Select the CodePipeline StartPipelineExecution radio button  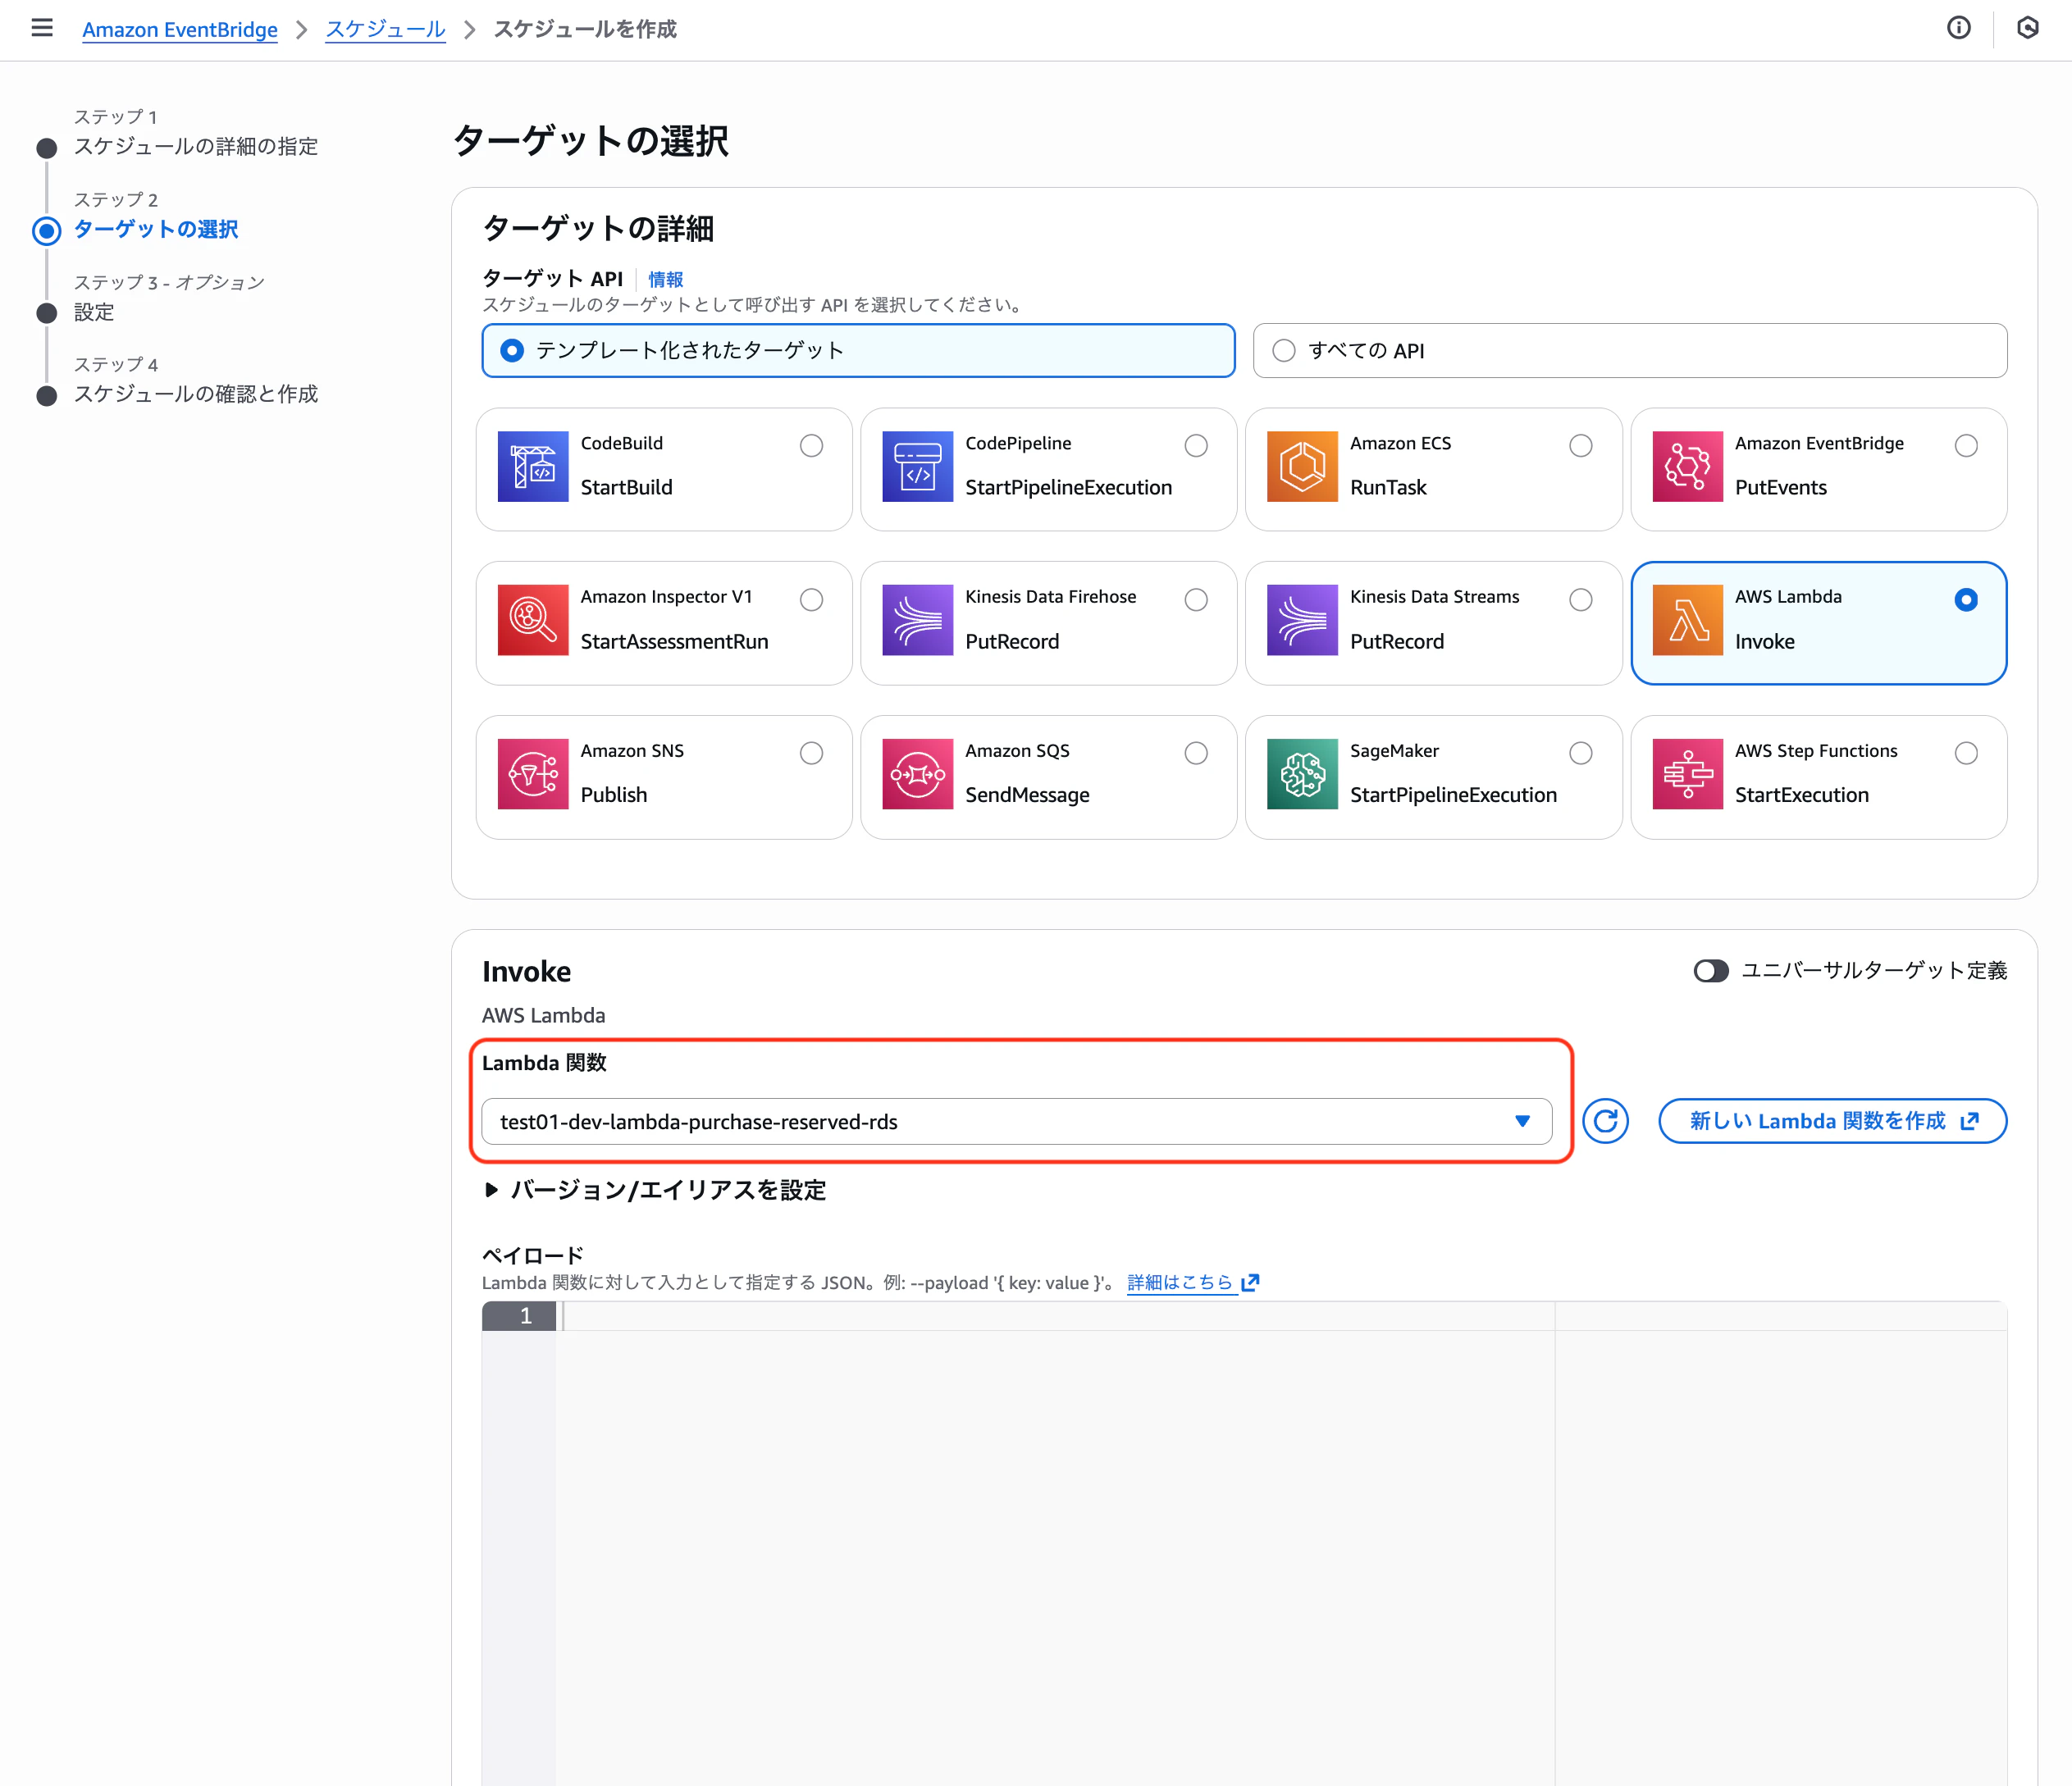pyautogui.click(x=1196, y=446)
